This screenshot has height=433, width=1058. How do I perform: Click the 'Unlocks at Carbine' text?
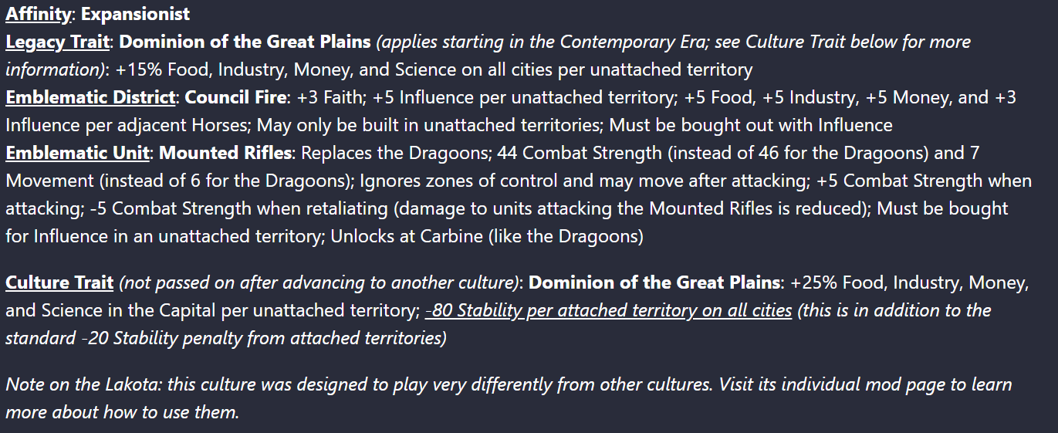407,236
